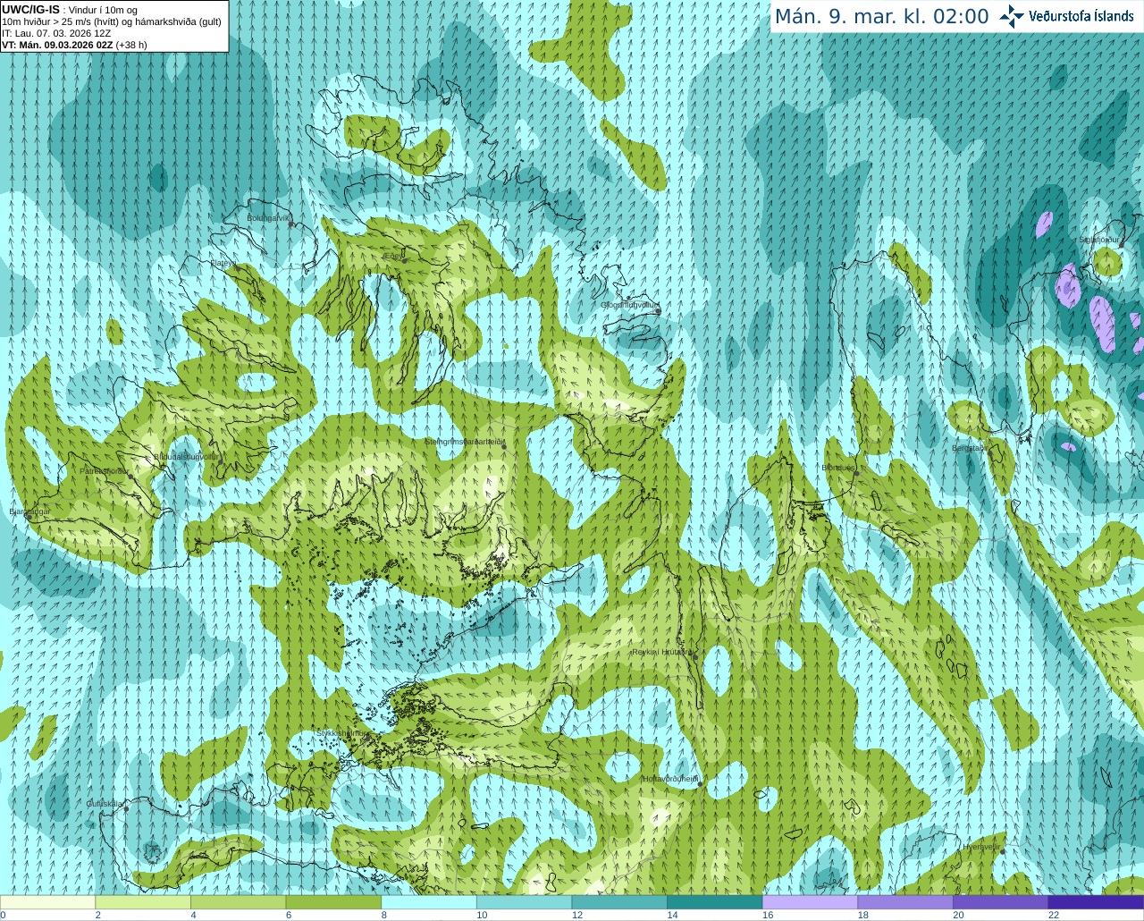Click the 18–20 m/s purple legend swatch

coord(905,902)
